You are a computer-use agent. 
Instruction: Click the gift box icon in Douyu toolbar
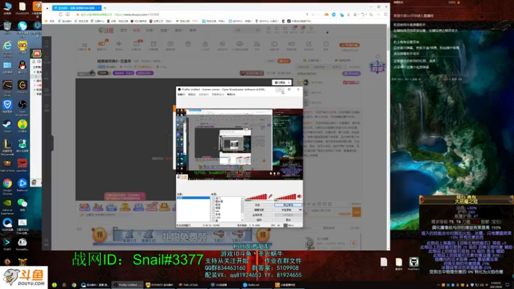188,44
